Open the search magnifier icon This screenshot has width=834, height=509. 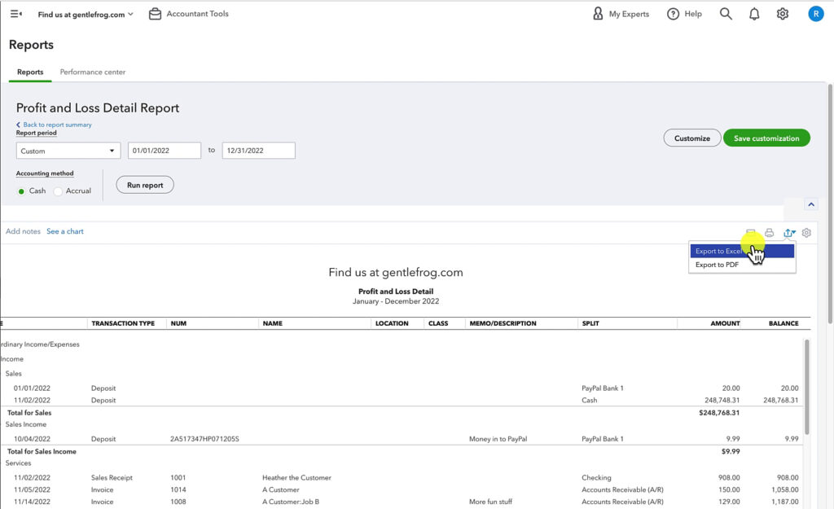click(x=725, y=13)
